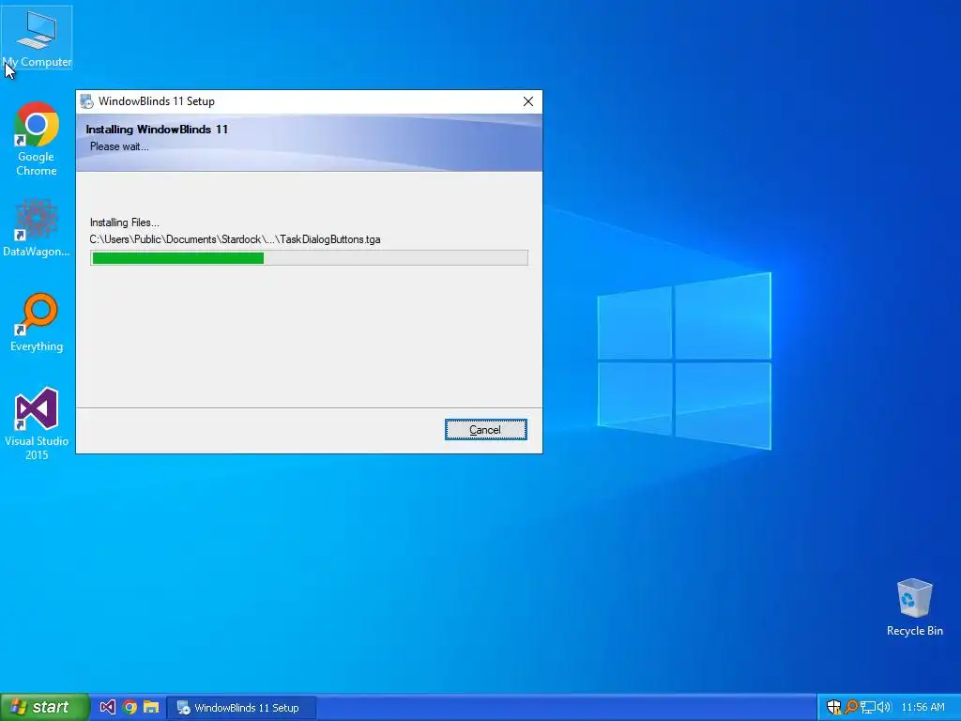The image size is (961, 721).
Task: Cancel the WindowBlinds 11 installation
Action: 485,430
